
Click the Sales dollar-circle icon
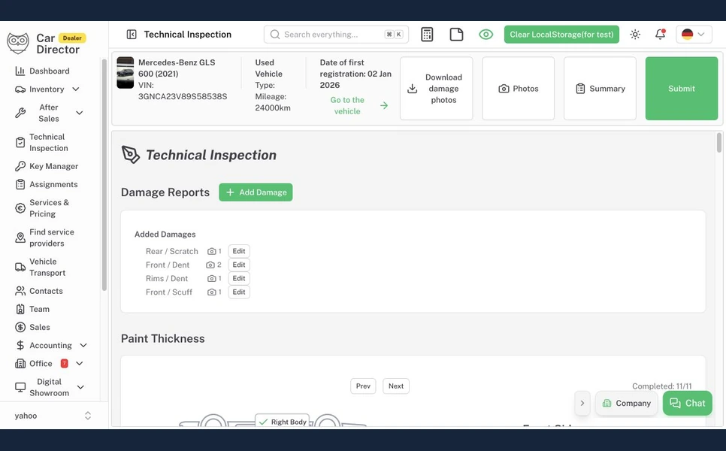[20, 327]
